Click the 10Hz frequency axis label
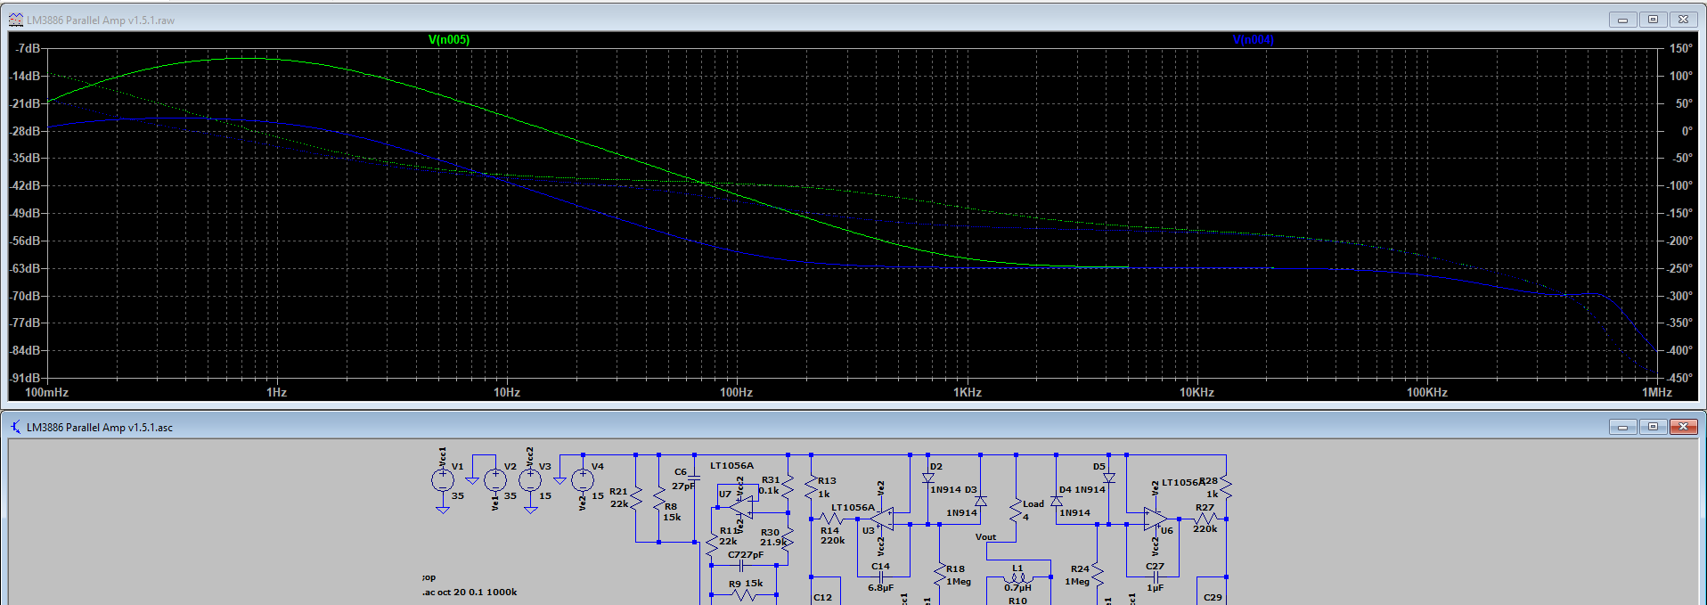 [x=507, y=392]
